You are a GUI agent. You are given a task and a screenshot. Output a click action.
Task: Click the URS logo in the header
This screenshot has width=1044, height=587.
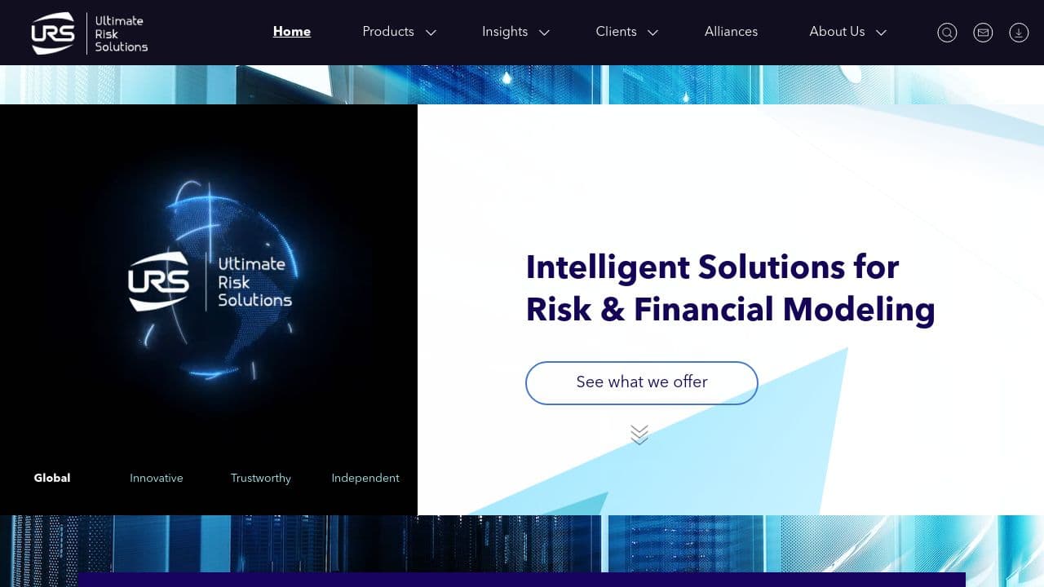(88, 33)
